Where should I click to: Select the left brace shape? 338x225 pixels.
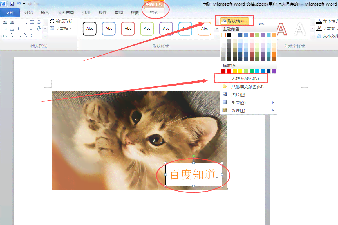32,35
